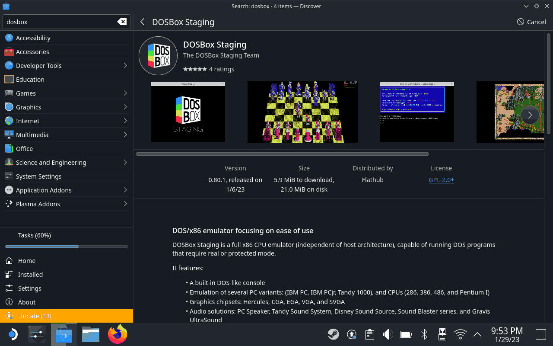The width and height of the screenshot is (553, 346).
Task: Click the Discover store icon in taskbar
Action: click(63, 334)
